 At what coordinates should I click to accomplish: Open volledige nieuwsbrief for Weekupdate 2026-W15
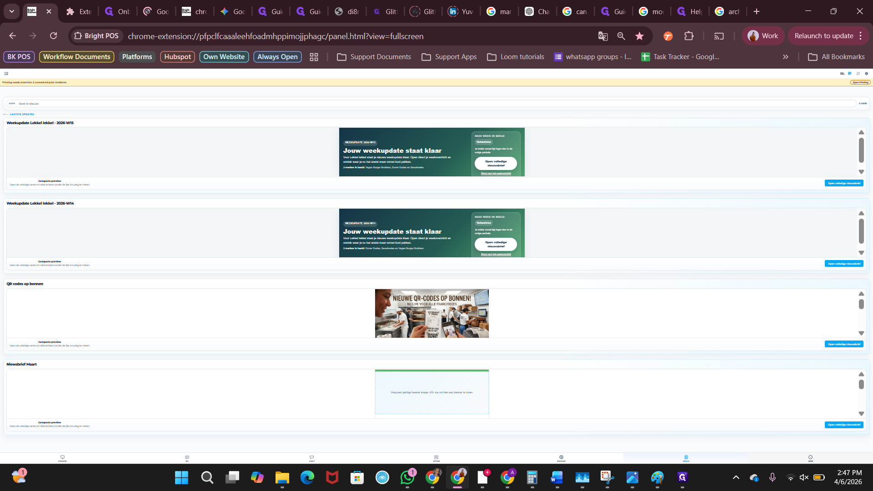(844, 183)
